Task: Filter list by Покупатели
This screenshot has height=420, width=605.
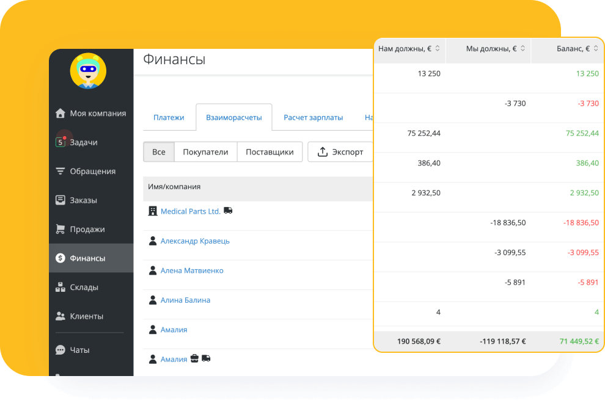Action: pyautogui.click(x=205, y=152)
